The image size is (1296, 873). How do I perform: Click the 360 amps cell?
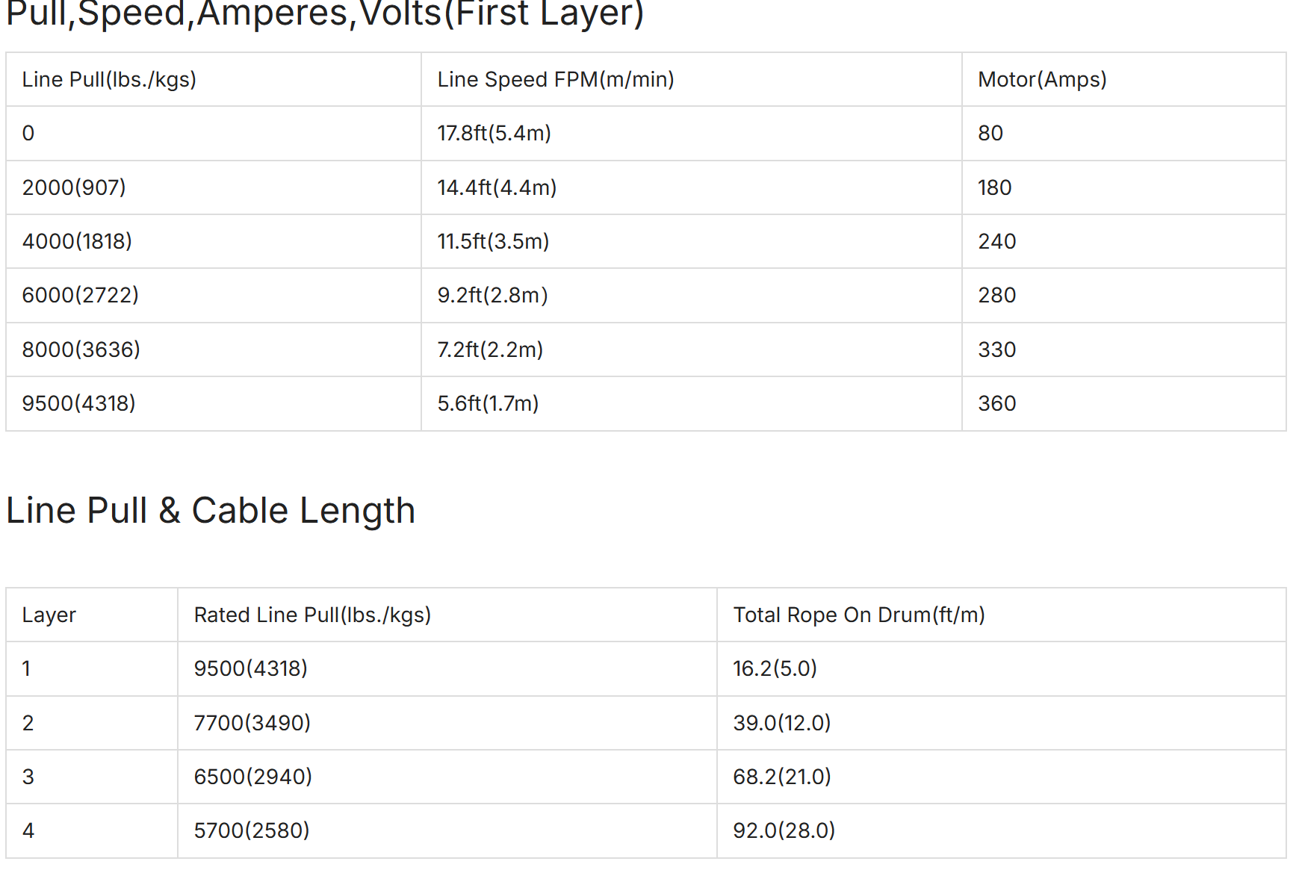(x=1124, y=403)
